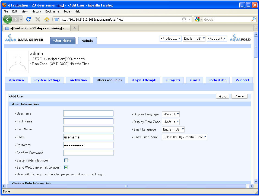Open the Scheduler link
The height and width of the screenshot is (196, 260).
pos(218,80)
